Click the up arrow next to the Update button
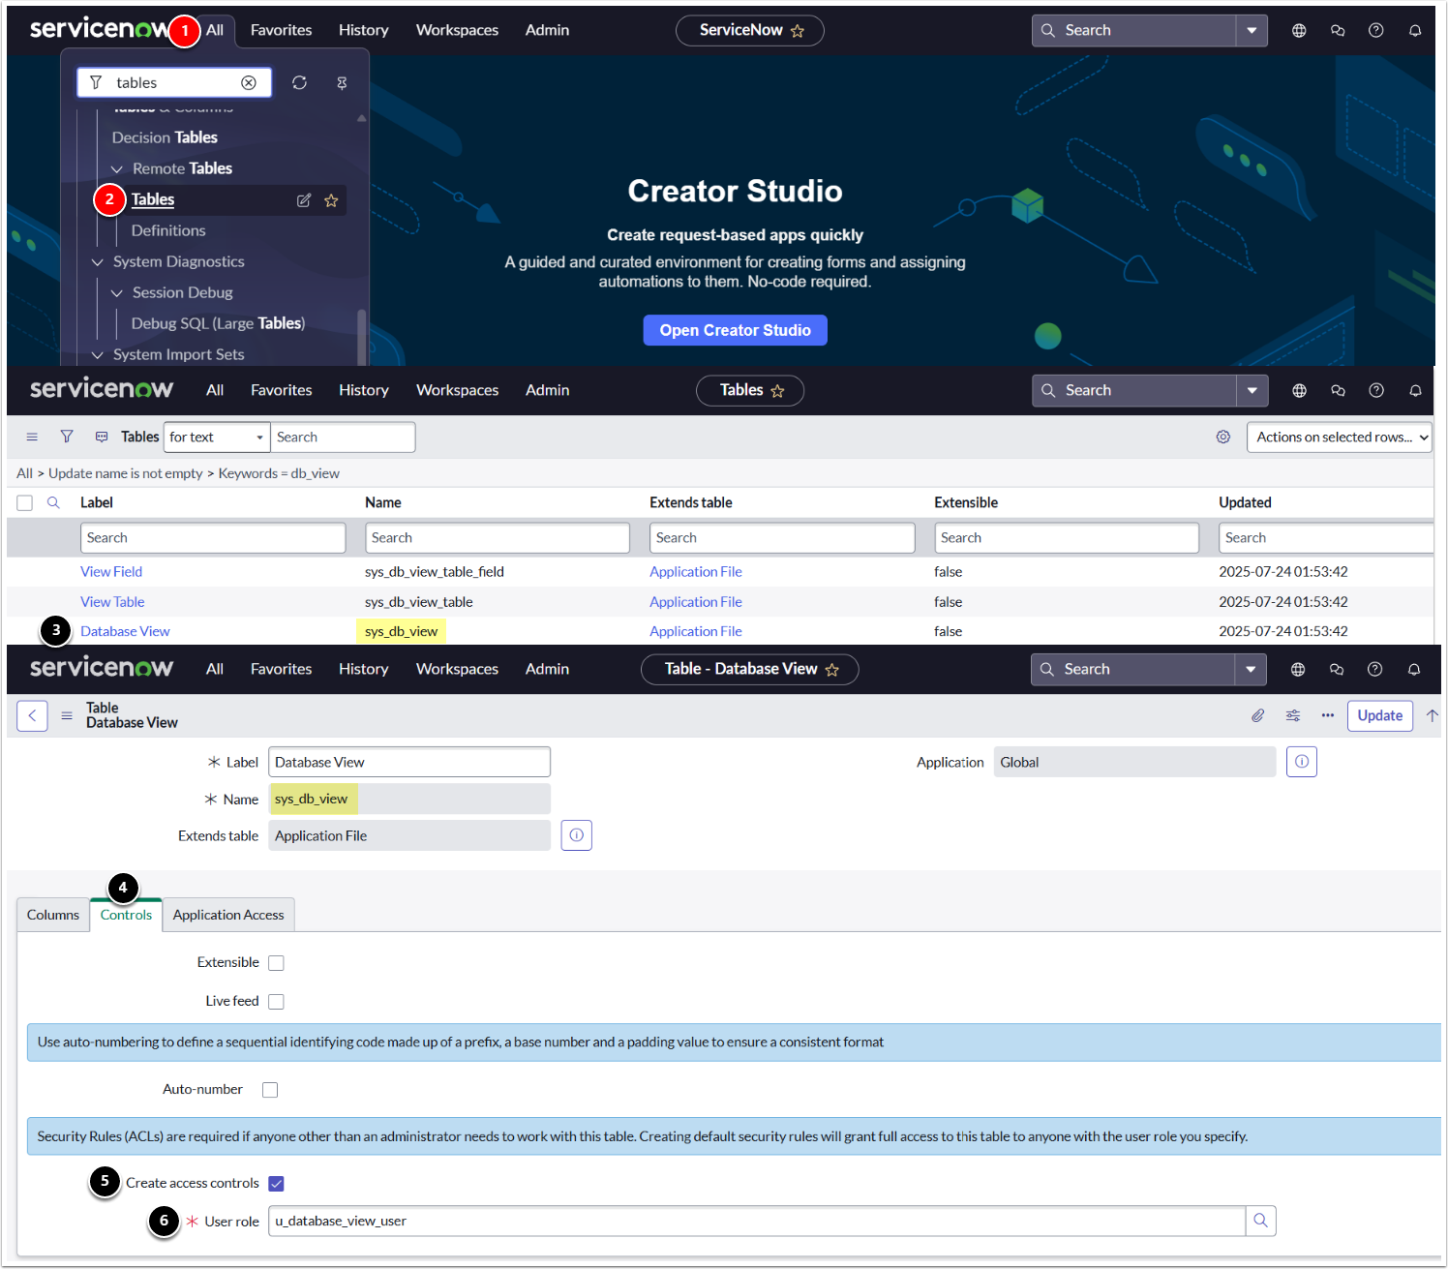Viewport: 1448px width, 1269px height. 1432,716
